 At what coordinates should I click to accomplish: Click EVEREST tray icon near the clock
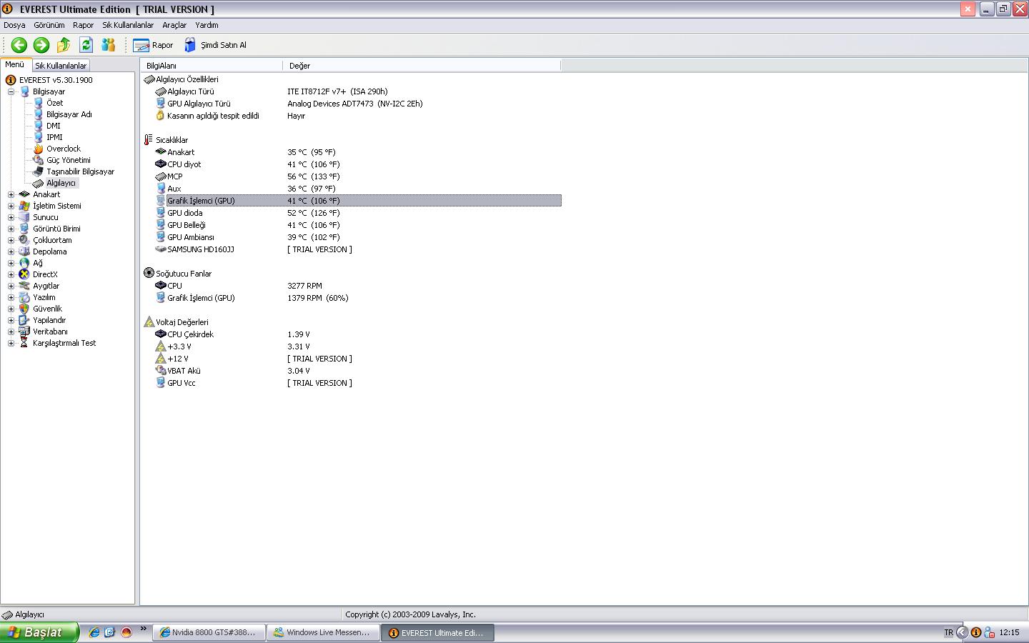pos(976,632)
